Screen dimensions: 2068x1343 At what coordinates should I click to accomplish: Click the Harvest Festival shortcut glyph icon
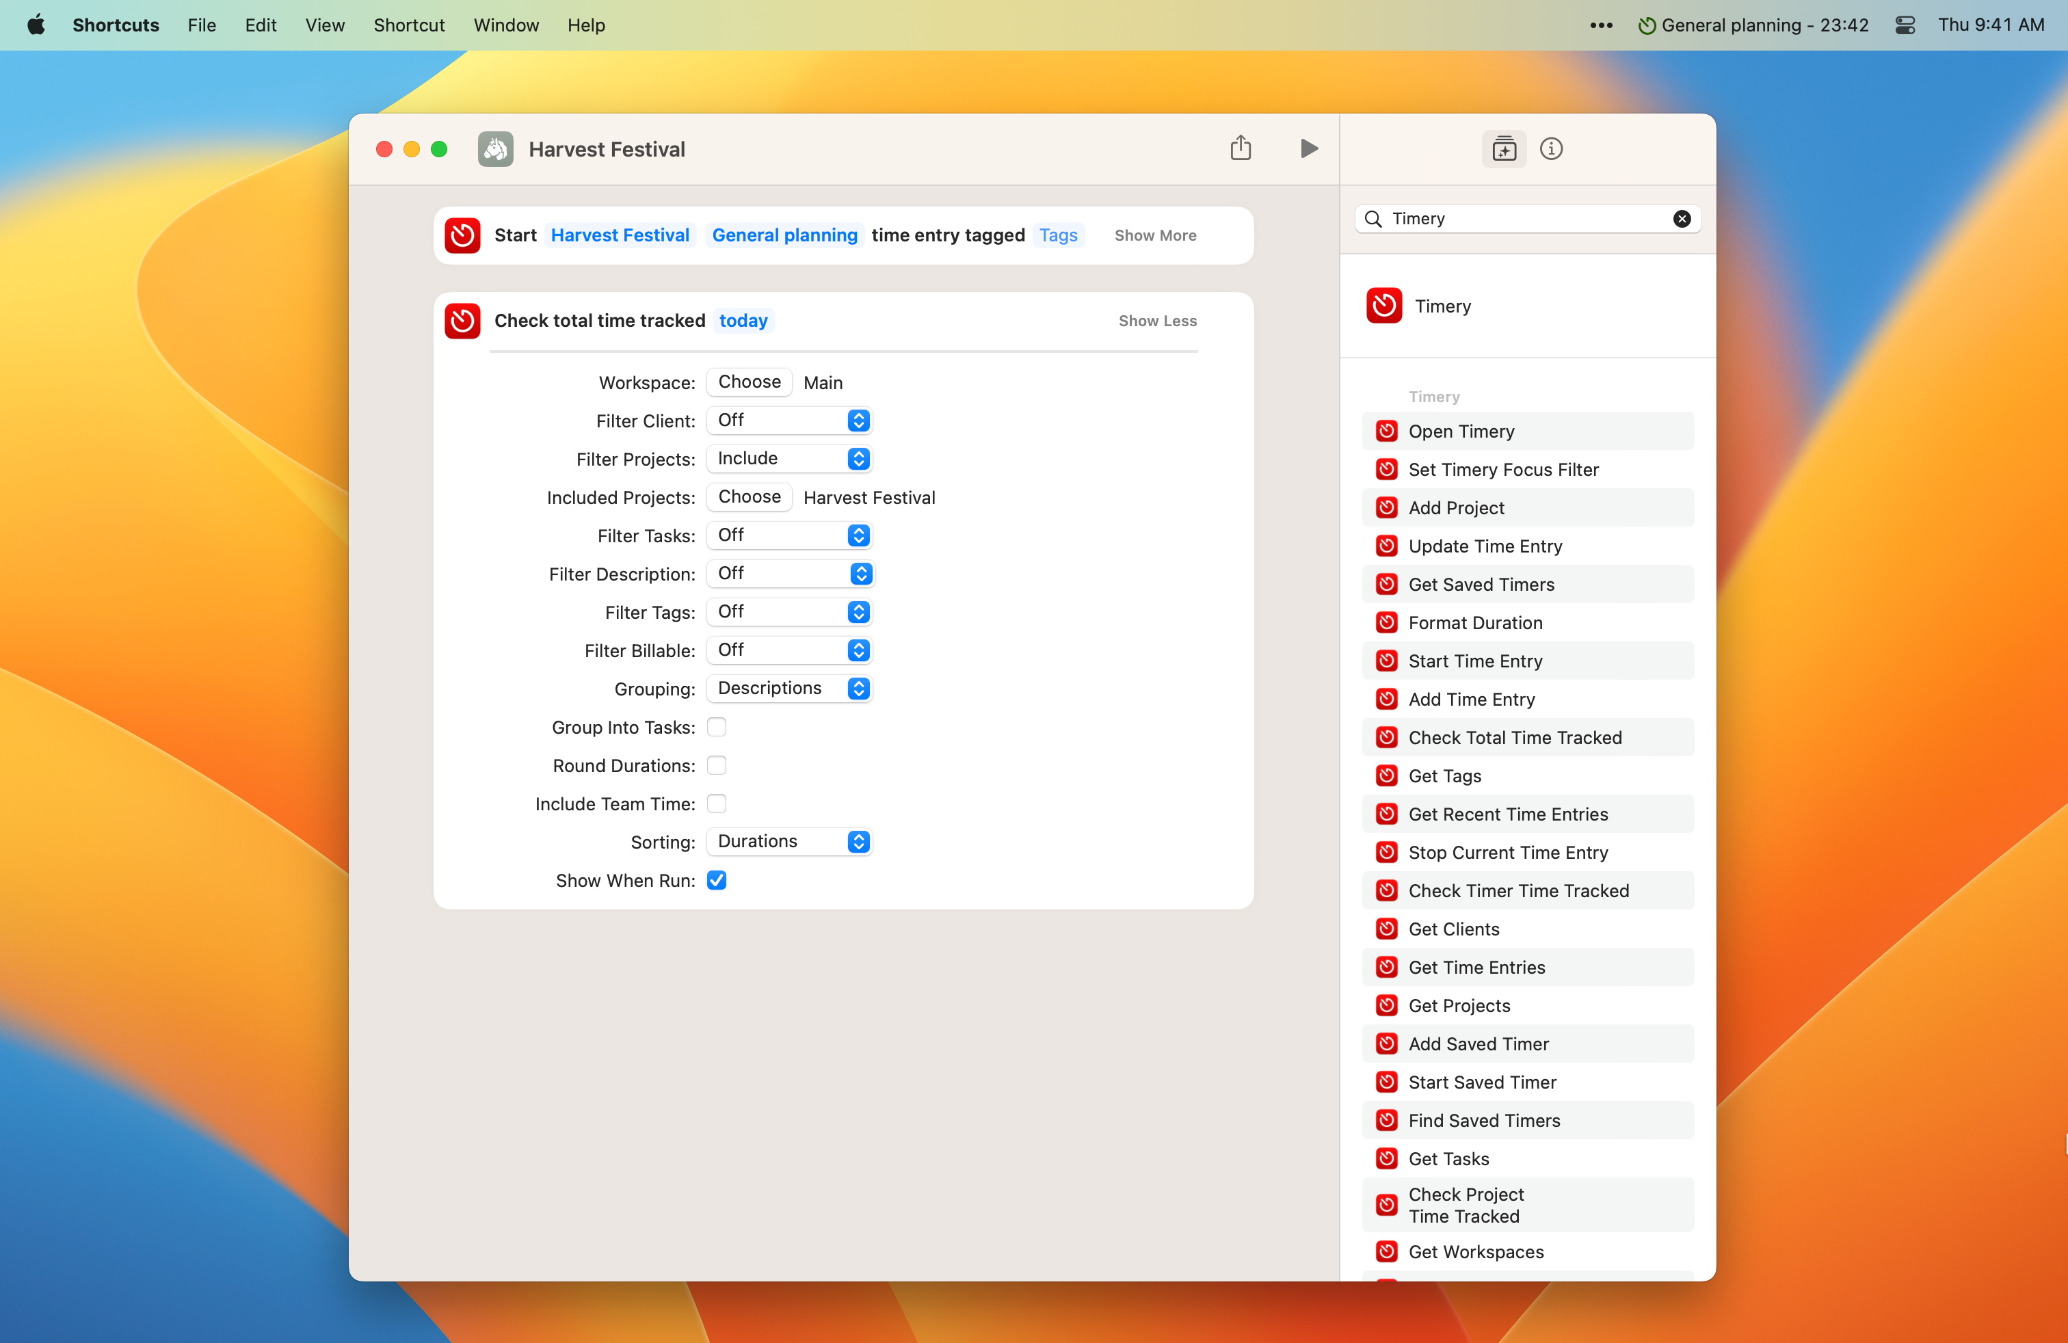coord(495,150)
